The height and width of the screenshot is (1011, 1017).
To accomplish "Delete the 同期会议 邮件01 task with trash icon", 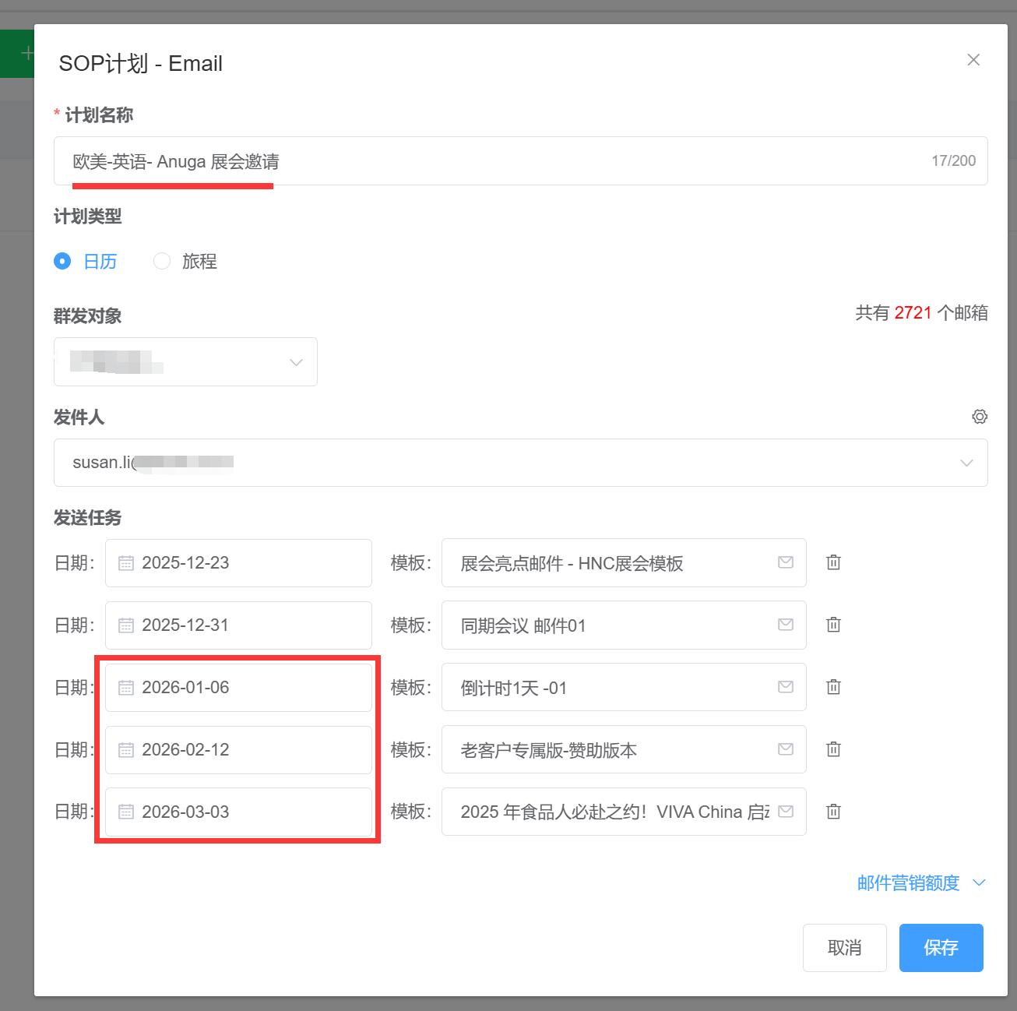I will point(833,625).
